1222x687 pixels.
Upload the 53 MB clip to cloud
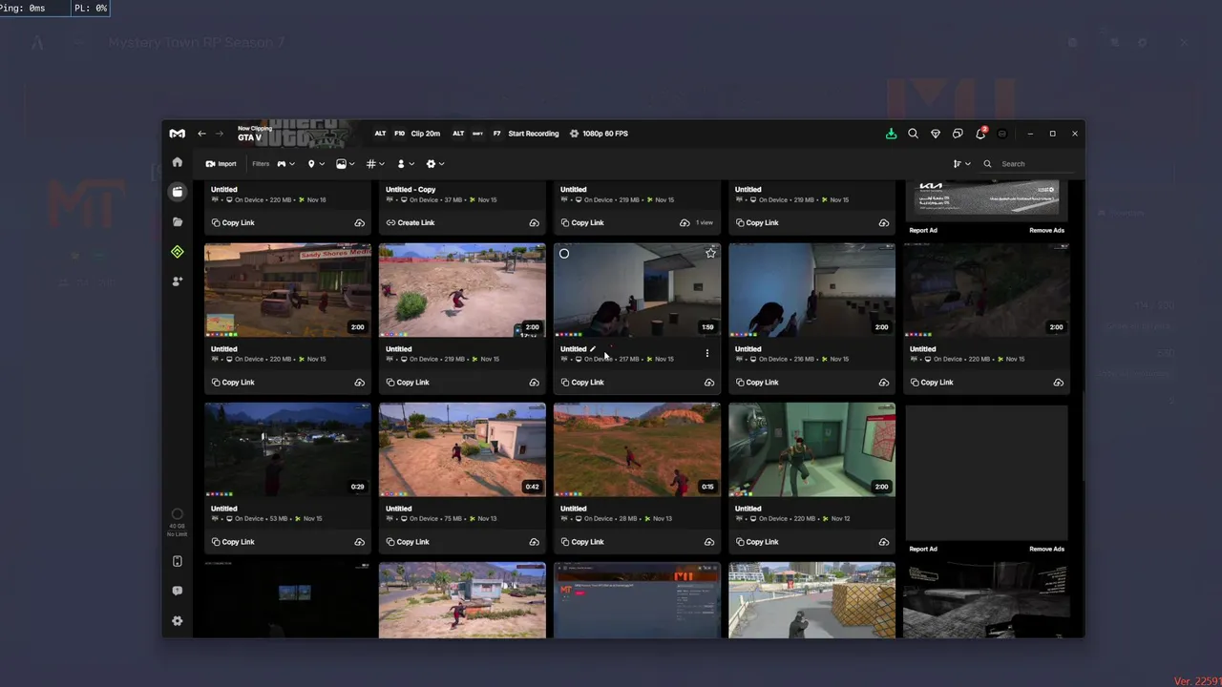pos(359,542)
